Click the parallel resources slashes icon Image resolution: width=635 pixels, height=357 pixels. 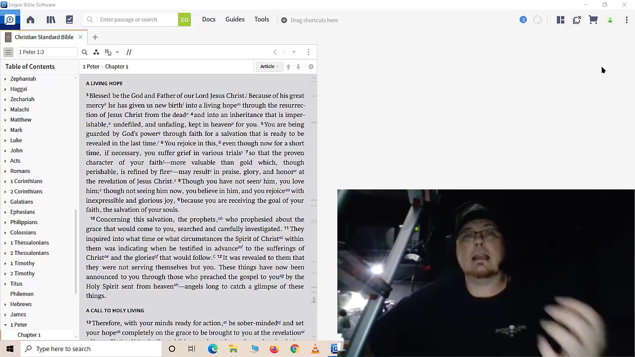[x=128, y=52]
